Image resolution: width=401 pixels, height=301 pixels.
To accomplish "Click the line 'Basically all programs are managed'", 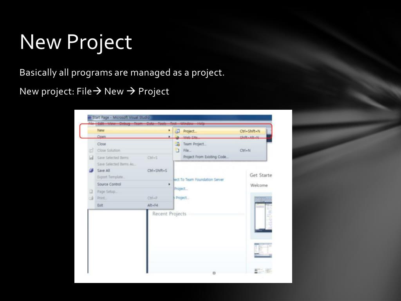I will pyautogui.click(x=122, y=73).
